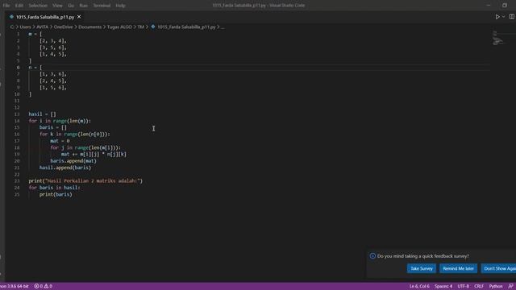
Task: Minimize the VS Code window
Action: point(489,6)
